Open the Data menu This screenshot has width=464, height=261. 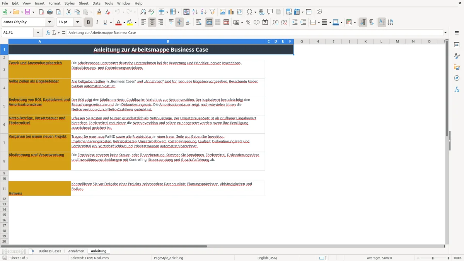[96, 3]
